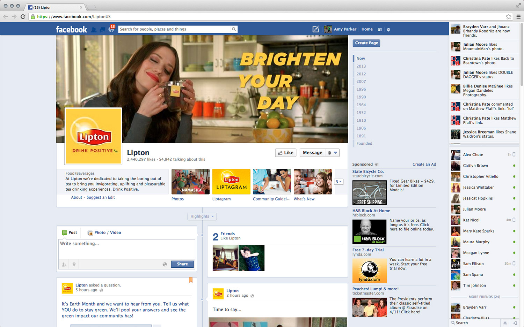Screen dimensions: 524x327
Task: Open the Community Guidelines thumbnail
Action: point(272,182)
